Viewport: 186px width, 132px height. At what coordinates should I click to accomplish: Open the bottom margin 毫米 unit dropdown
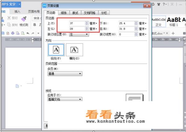143,23
